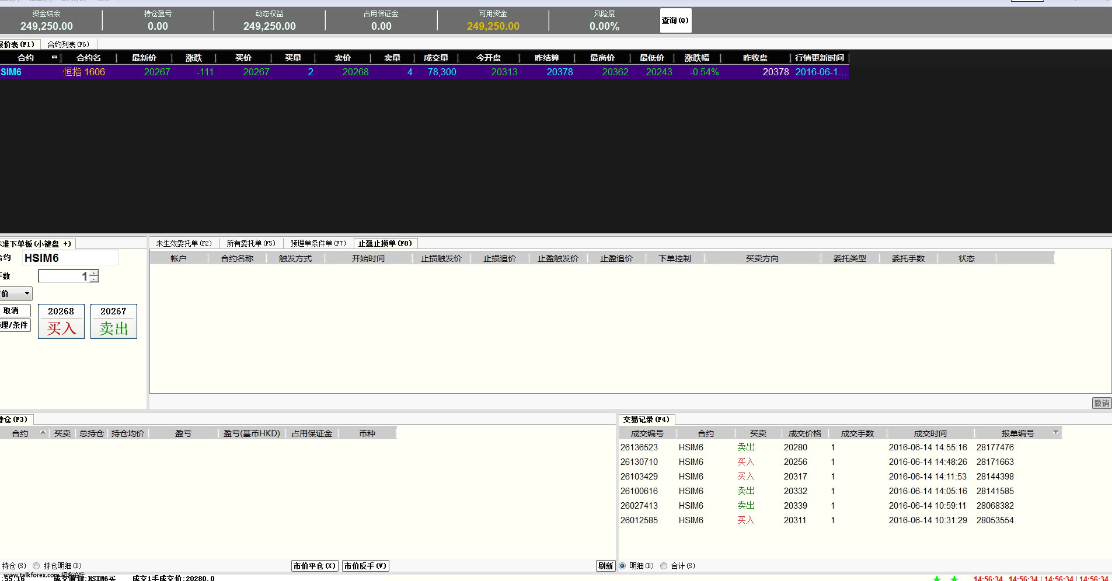Click the 成交时间 column header
Screen dimensions: 1112x581
(x=930, y=433)
